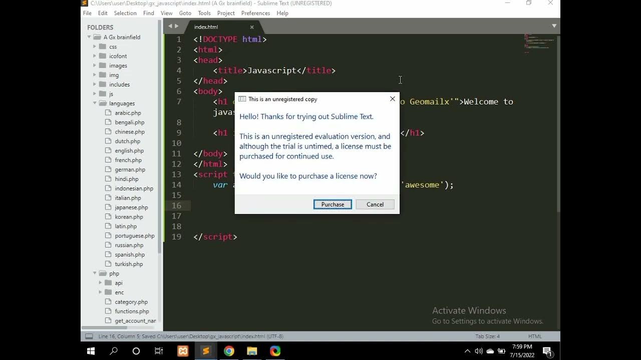Open the Project menu
641x360 pixels.
(x=226, y=13)
